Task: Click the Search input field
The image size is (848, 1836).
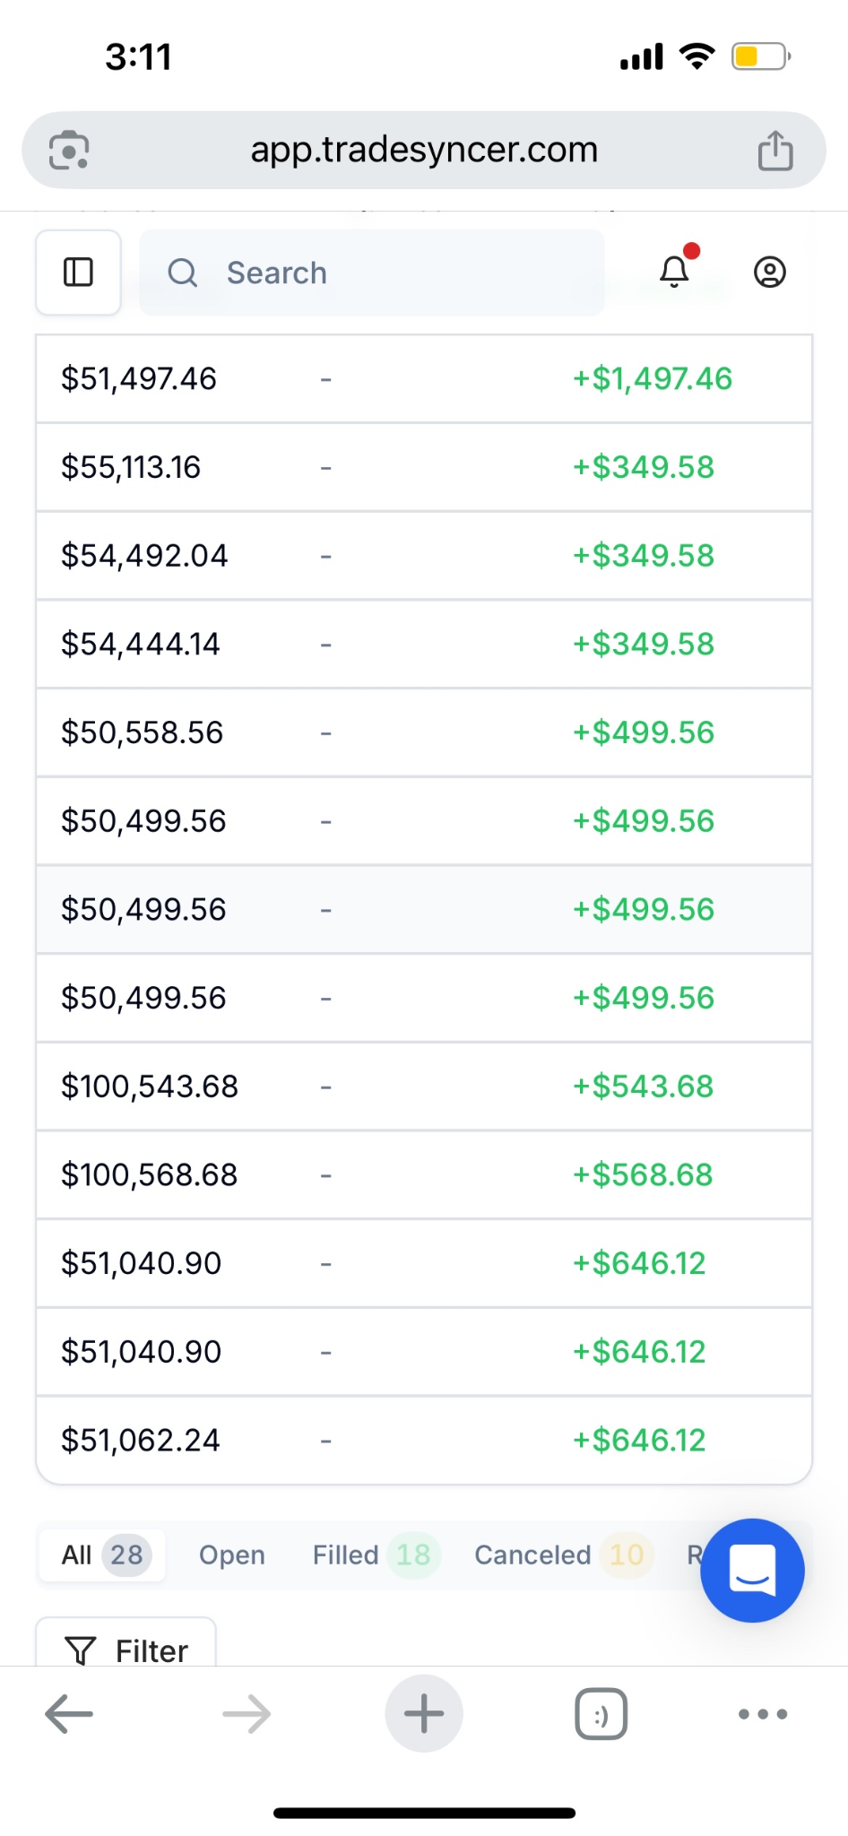Action: point(371,273)
